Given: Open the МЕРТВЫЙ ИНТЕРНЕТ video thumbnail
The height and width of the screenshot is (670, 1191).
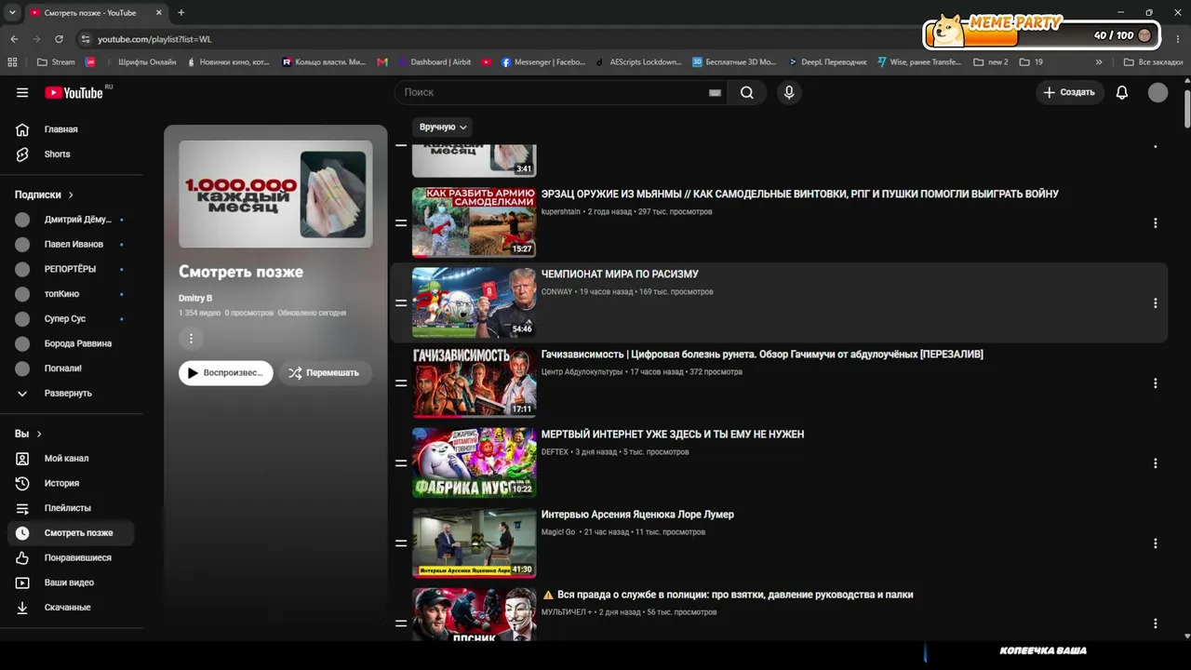Looking at the screenshot, I should click(x=475, y=462).
